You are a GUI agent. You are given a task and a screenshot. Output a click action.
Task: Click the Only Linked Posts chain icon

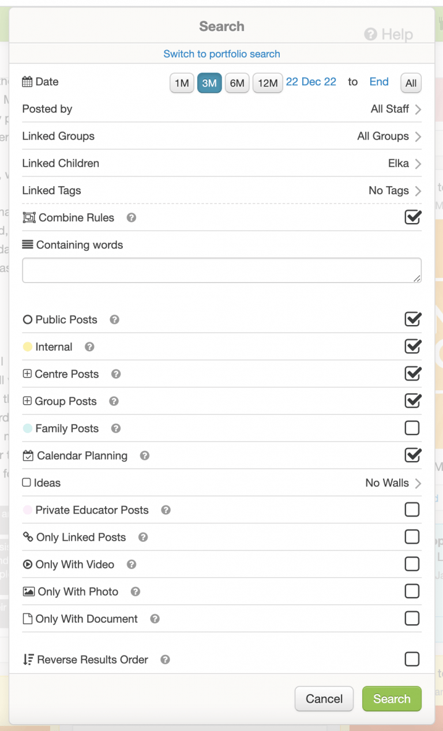coord(28,537)
